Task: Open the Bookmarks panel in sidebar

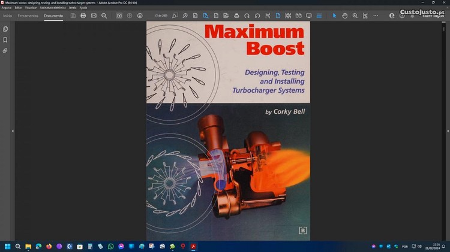Action: point(5,40)
